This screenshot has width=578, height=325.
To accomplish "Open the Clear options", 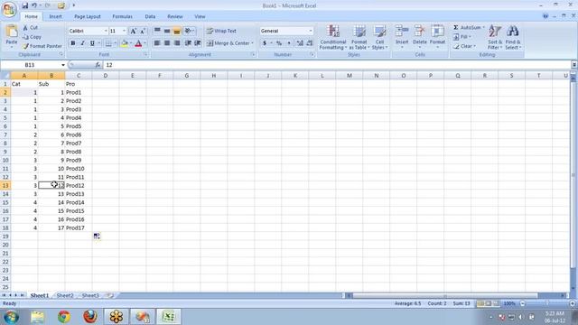I will [465, 46].
